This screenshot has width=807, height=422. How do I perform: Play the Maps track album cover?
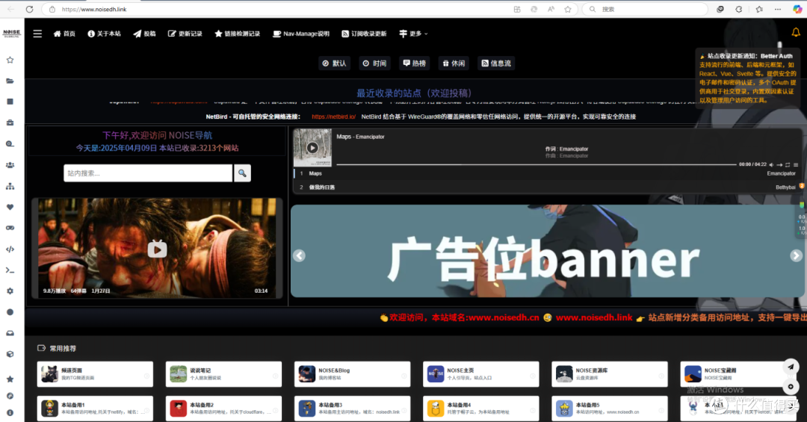[312, 148]
